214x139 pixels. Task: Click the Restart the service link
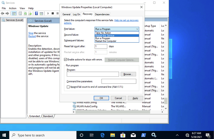tap(32, 36)
